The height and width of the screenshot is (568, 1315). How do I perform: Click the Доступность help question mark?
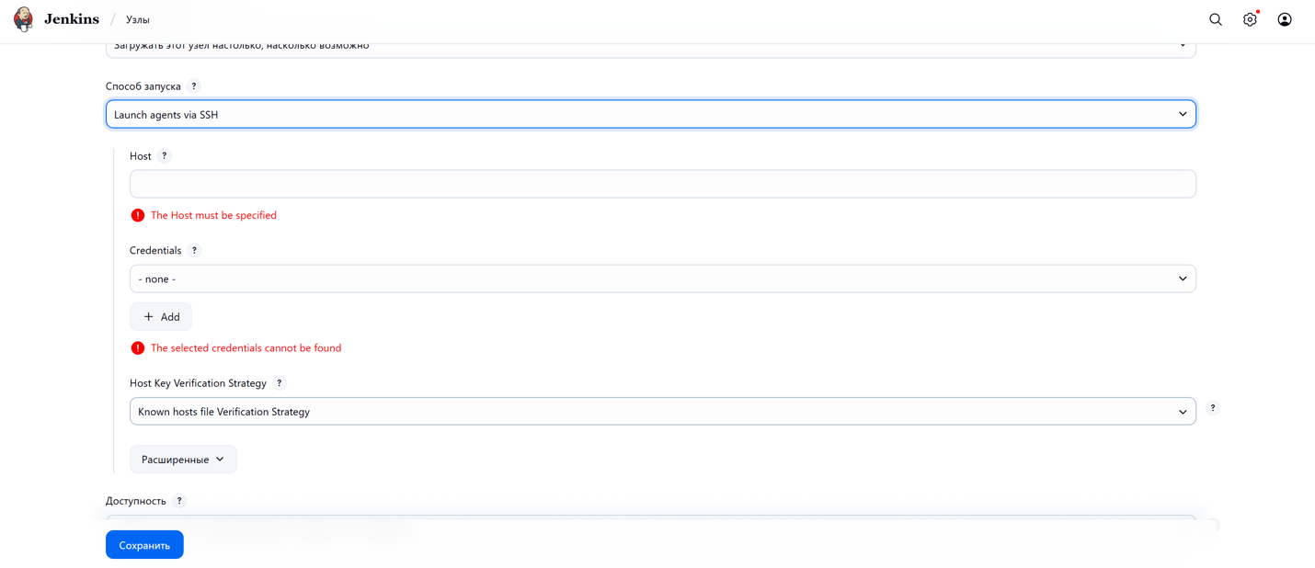pyautogui.click(x=179, y=501)
